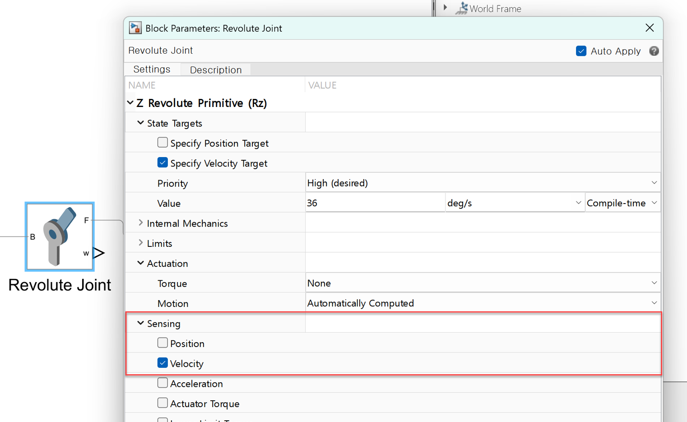Open the deg/s unit dropdown
Screen dimensions: 687x422
point(514,203)
